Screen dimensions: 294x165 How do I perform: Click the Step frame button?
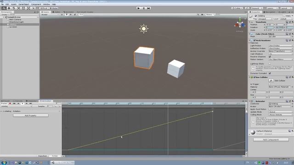[149, 8]
